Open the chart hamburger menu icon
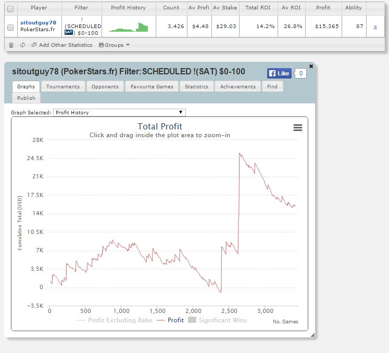Screen dimensions: 389x353 [298, 127]
